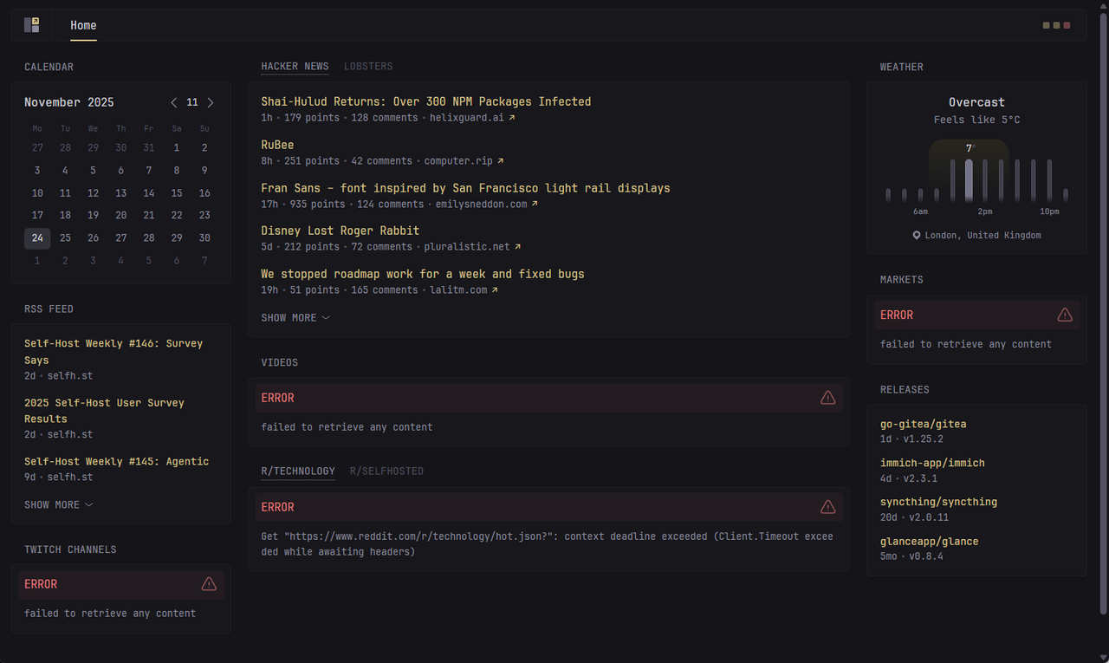Screen dimensions: 1109x663
Task: Open Shai-Hulud Returns NPM packages article
Action: pyautogui.click(x=426, y=101)
